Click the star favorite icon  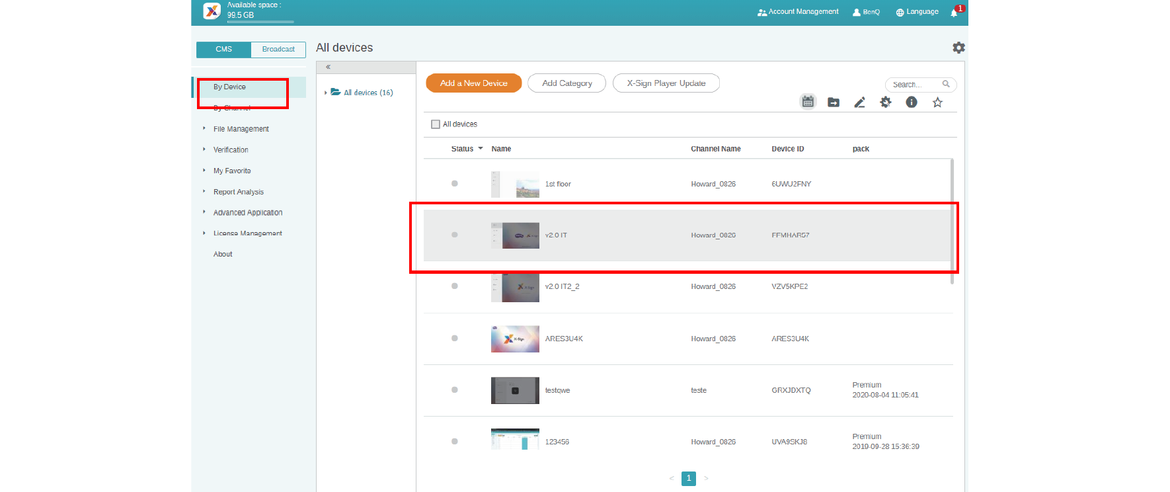(x=937, y=102)
